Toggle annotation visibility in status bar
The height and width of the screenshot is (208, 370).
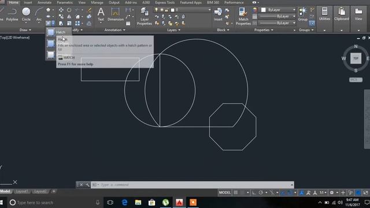[x=302, y=192]
